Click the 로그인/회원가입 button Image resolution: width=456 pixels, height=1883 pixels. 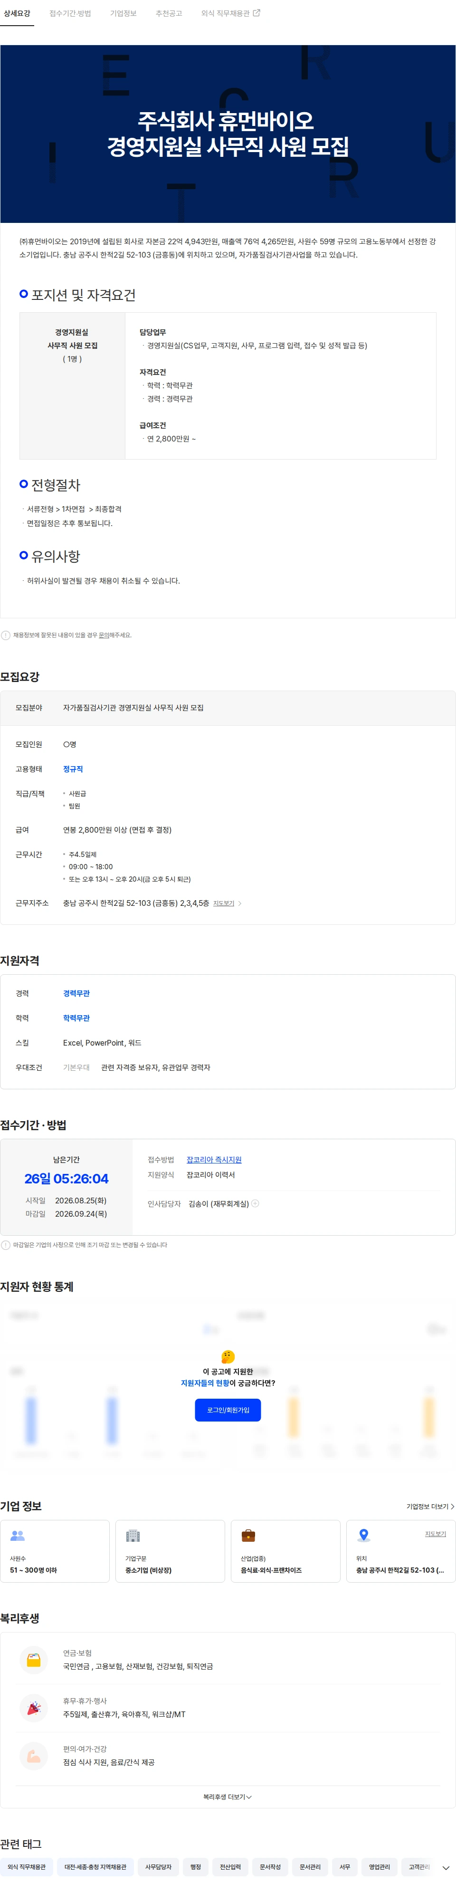click(x=228, y=1410)
